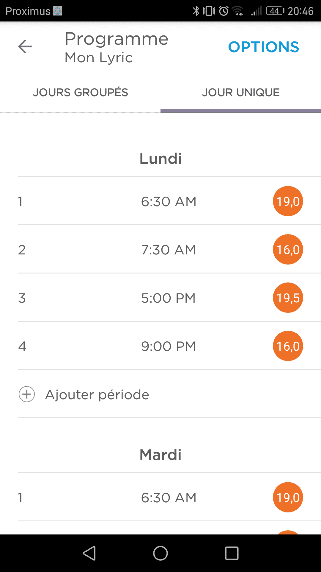Edit Mardi's 6:30 AM period time
This screenshot has width=321, height=572.
[x=169, y=498]
